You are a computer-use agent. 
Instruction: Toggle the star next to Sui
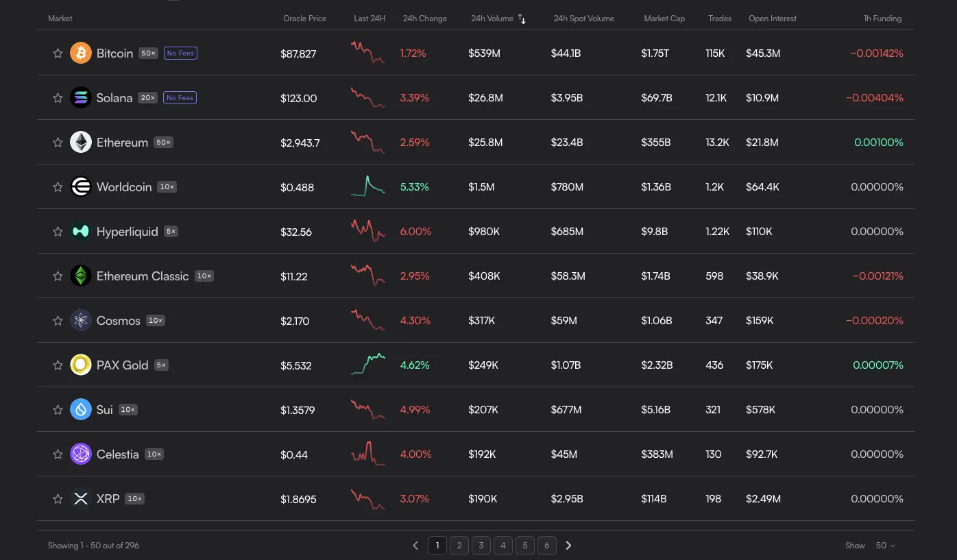pos(58,409)
